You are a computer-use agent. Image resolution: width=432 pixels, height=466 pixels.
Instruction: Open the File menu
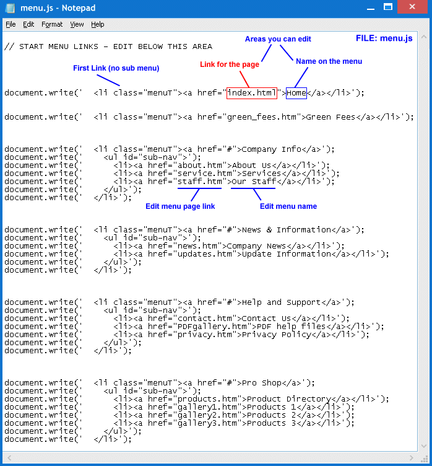pyautogui.click(x=11, y=24)
